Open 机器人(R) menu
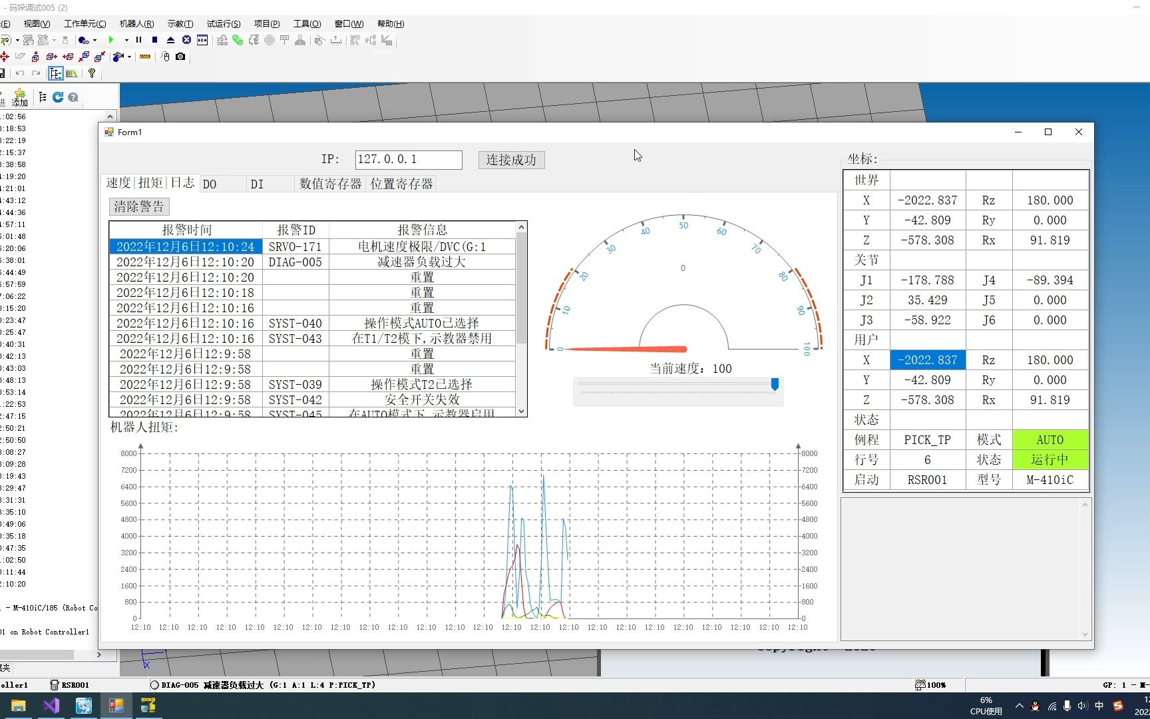 (x=136, y=23)
